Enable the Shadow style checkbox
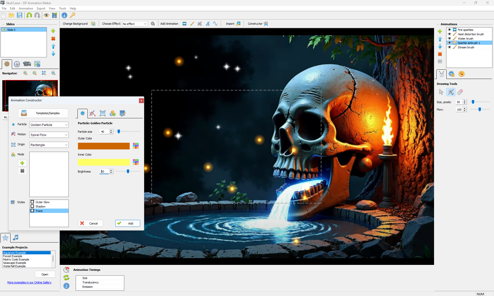494x296 pixels. (32, 206)
